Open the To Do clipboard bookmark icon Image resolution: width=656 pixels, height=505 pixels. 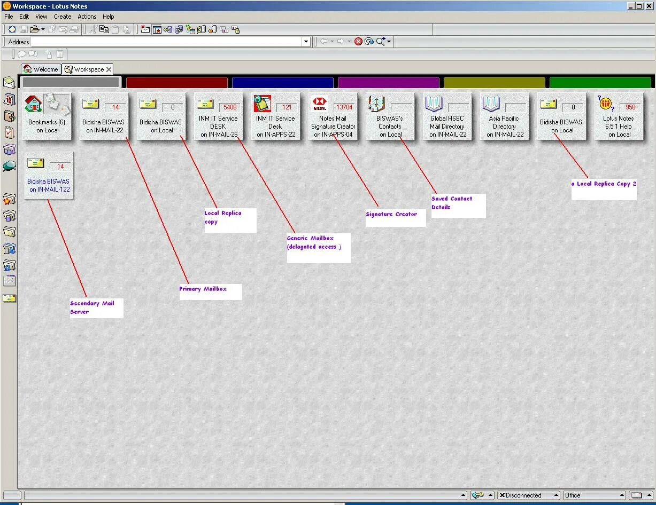click(x=9, y=132)
